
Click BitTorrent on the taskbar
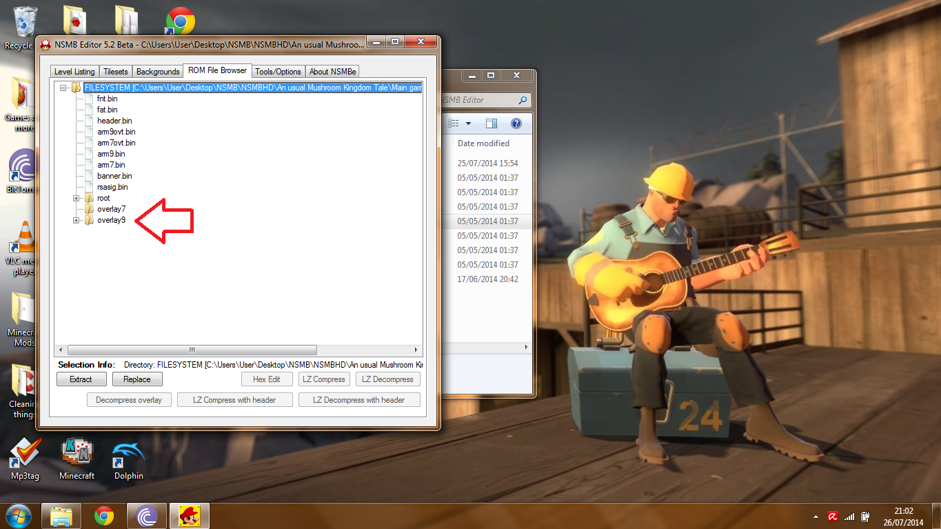[x=147, y=516]
